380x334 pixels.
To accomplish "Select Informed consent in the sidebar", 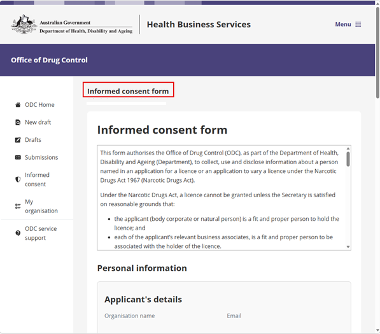I will [37, 179].
